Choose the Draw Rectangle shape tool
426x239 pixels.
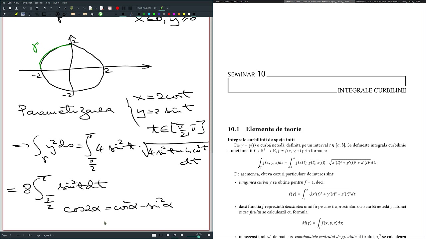(x=44, y=14)
